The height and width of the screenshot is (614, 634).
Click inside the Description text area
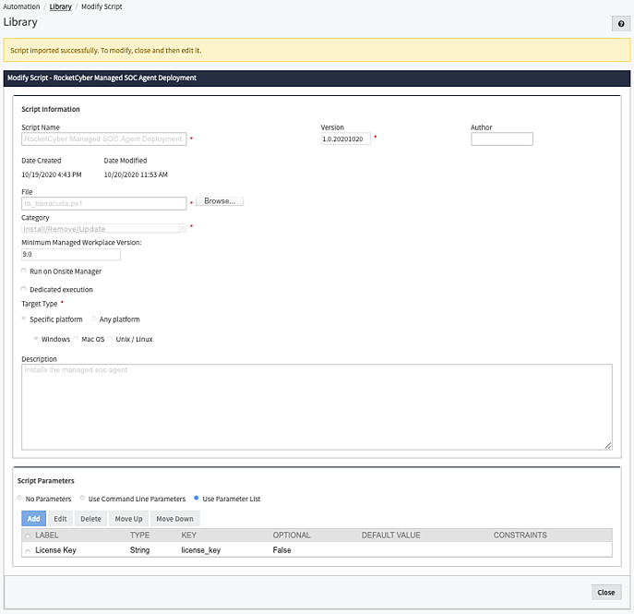coord(317,407)
